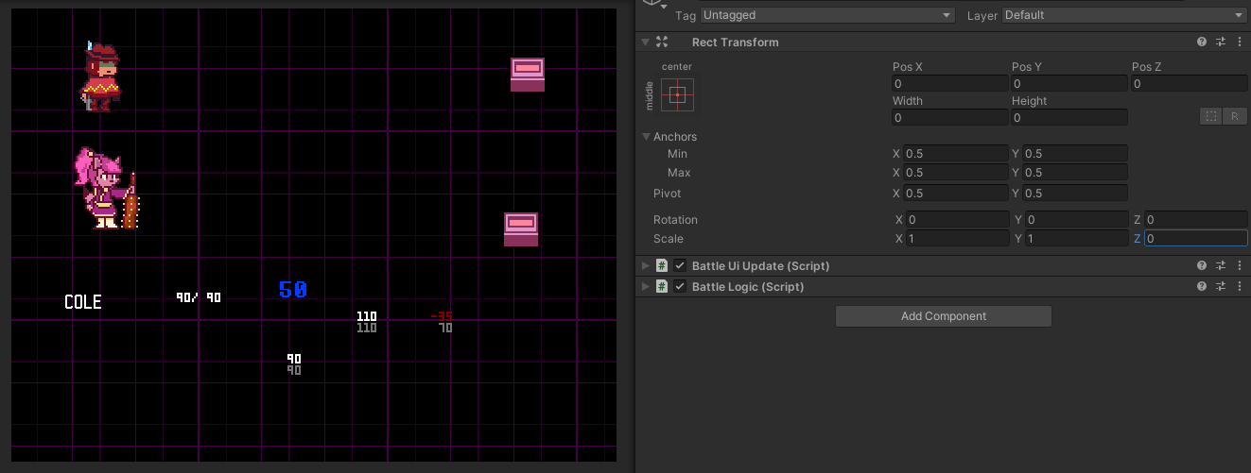Open presets for Battle Logic script
The image size is (1251, 473).
pyautogui.click(x=1221, y=287)
